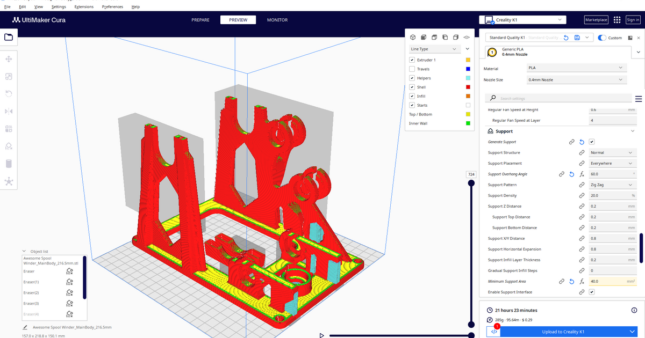Open the application switcher grid icon

click(617, 20)
